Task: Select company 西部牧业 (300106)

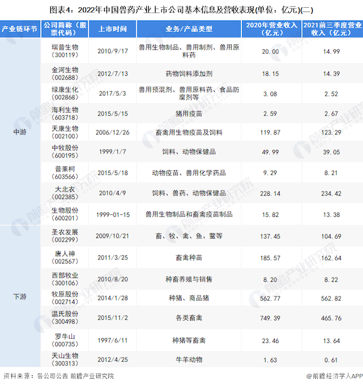Action: pos(65,279)
